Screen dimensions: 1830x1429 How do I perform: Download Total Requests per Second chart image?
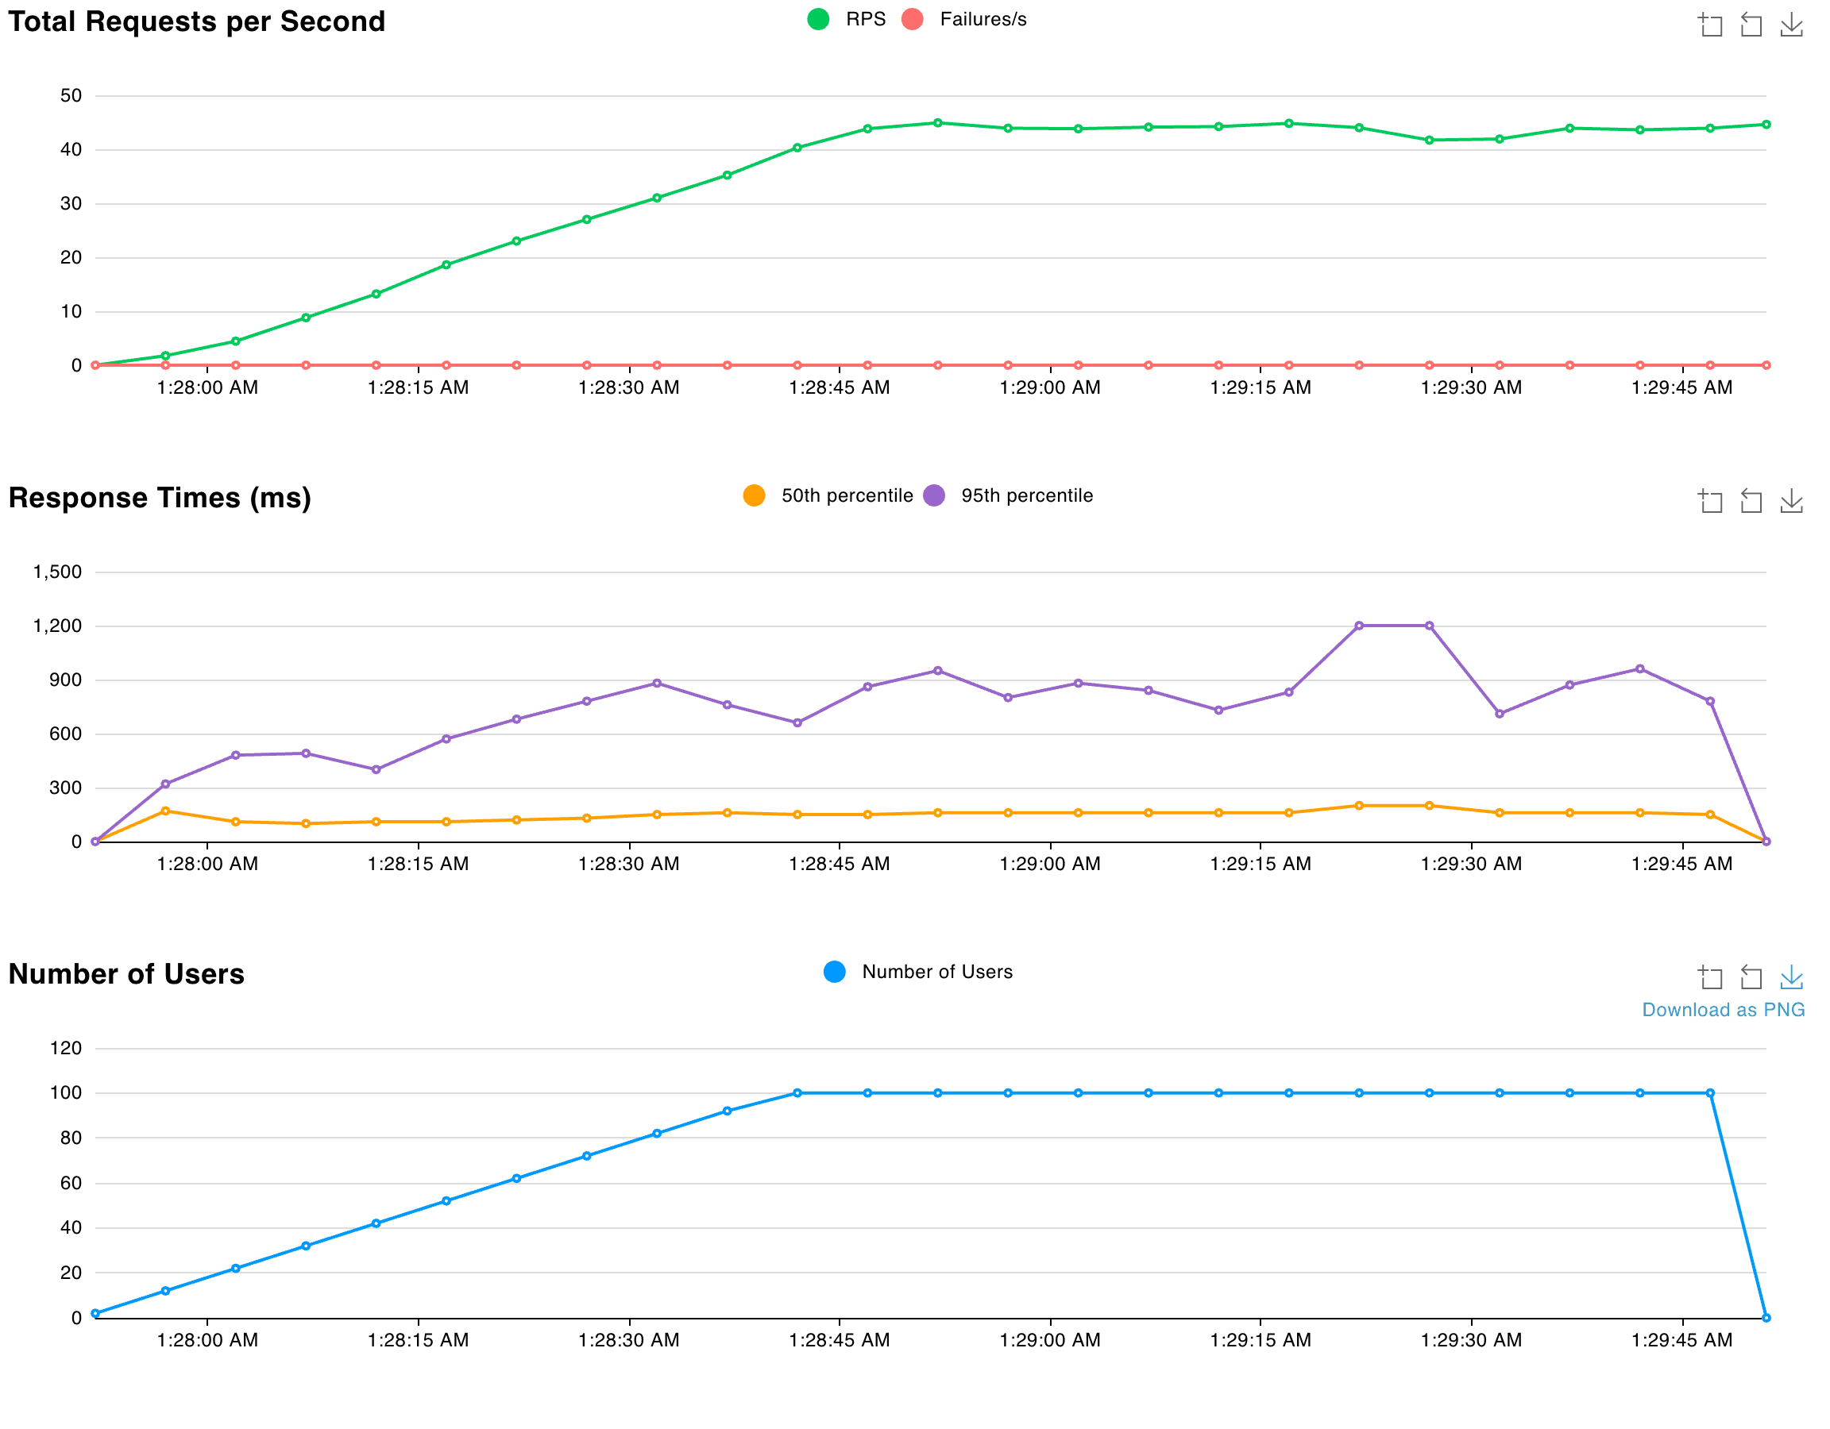1790,25
